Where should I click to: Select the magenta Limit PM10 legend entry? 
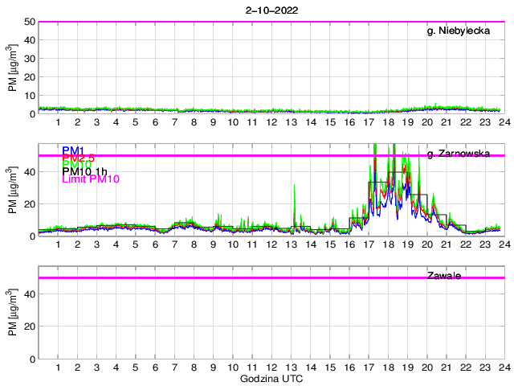91,179
